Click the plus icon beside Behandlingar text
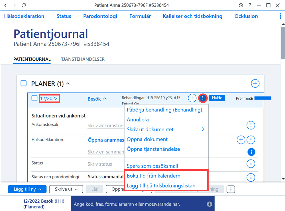The width and height of the screenshot is (285, 211). point(192,98)
